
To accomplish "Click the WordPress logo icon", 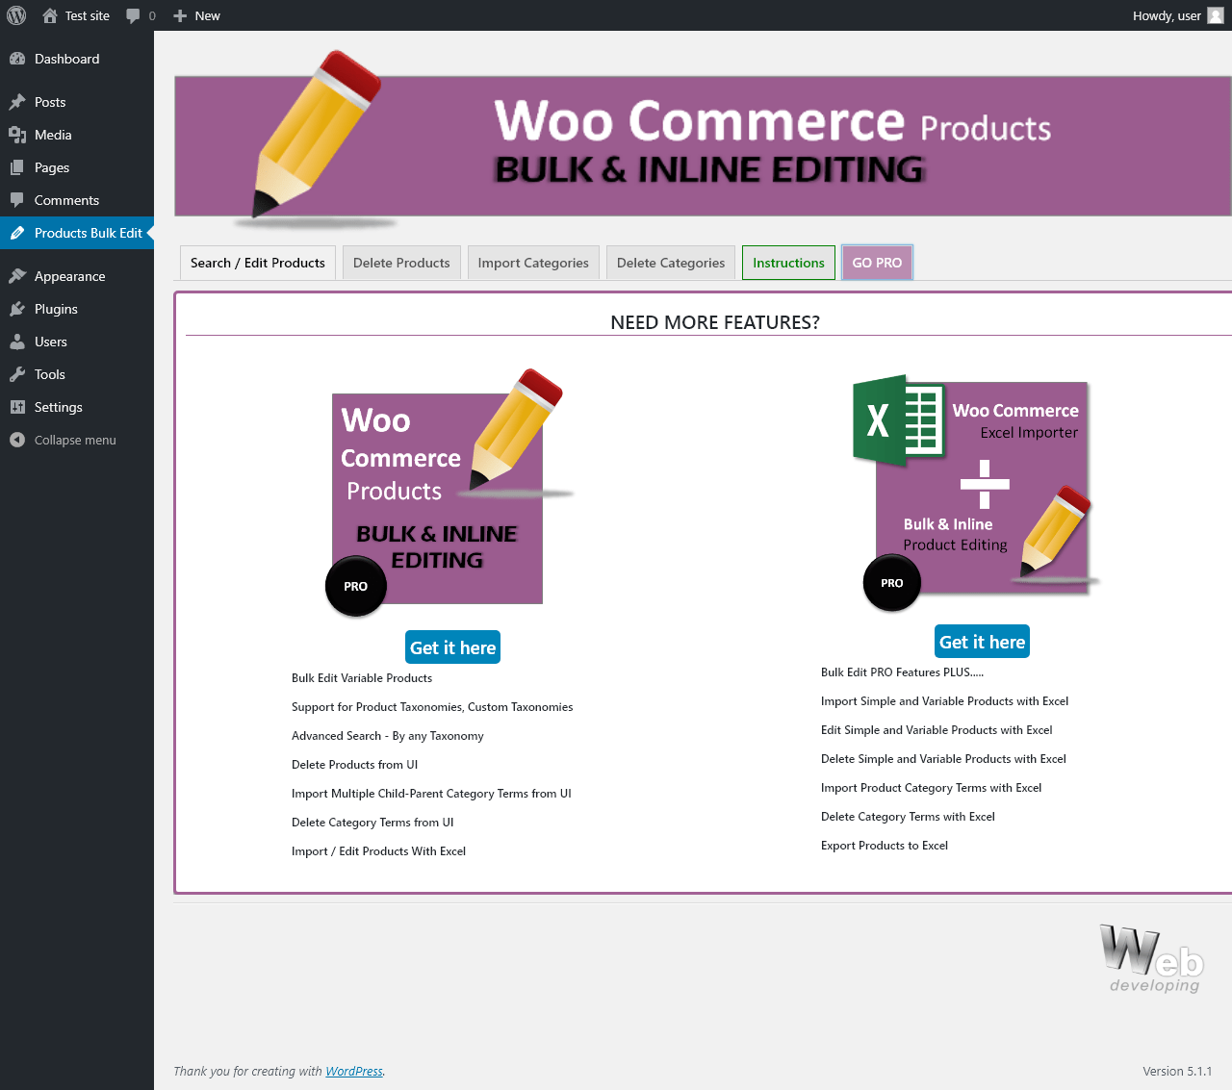I will click(16, 15).
